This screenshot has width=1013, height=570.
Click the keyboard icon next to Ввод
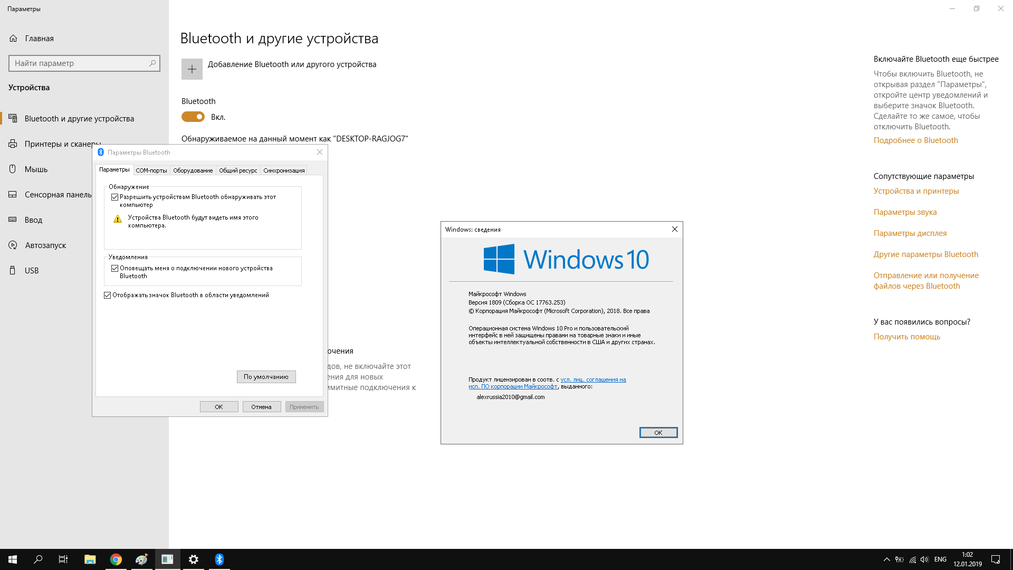[13, 220]
